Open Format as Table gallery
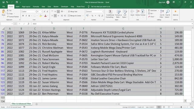The height and width of the screenshot is (109, 194). click(118, 14)
